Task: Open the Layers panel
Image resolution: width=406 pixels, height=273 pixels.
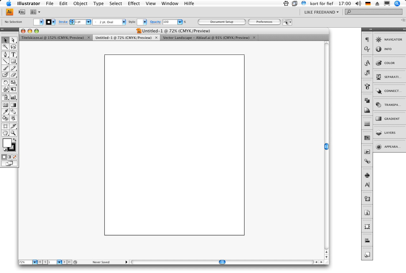Action: pos(389,133)
